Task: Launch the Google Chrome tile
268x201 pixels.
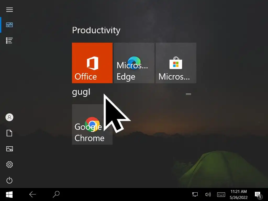Action: pos(92,124)
